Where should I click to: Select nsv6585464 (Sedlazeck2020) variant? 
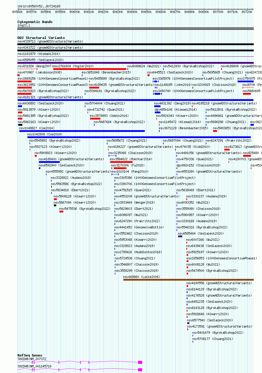[x=201, y=233]
